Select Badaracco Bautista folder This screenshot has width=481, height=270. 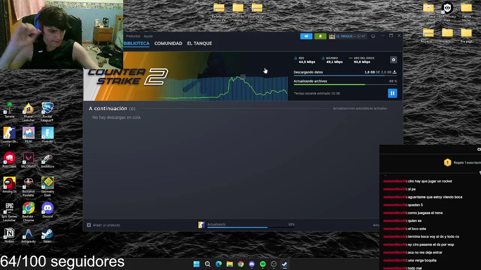click(219, 12)
